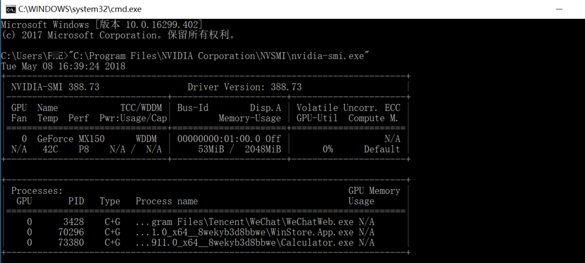585x263 pixels.
Task: Click the 2017 Microsoft Corporation copyright line
Action: [x=118, y=35]
